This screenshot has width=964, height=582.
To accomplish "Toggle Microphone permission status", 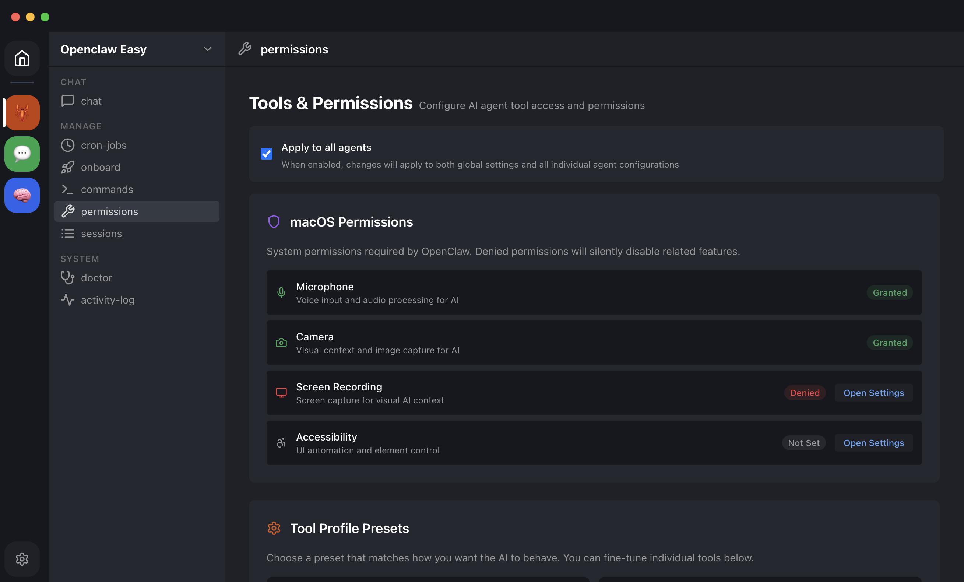I will (890, 292).
